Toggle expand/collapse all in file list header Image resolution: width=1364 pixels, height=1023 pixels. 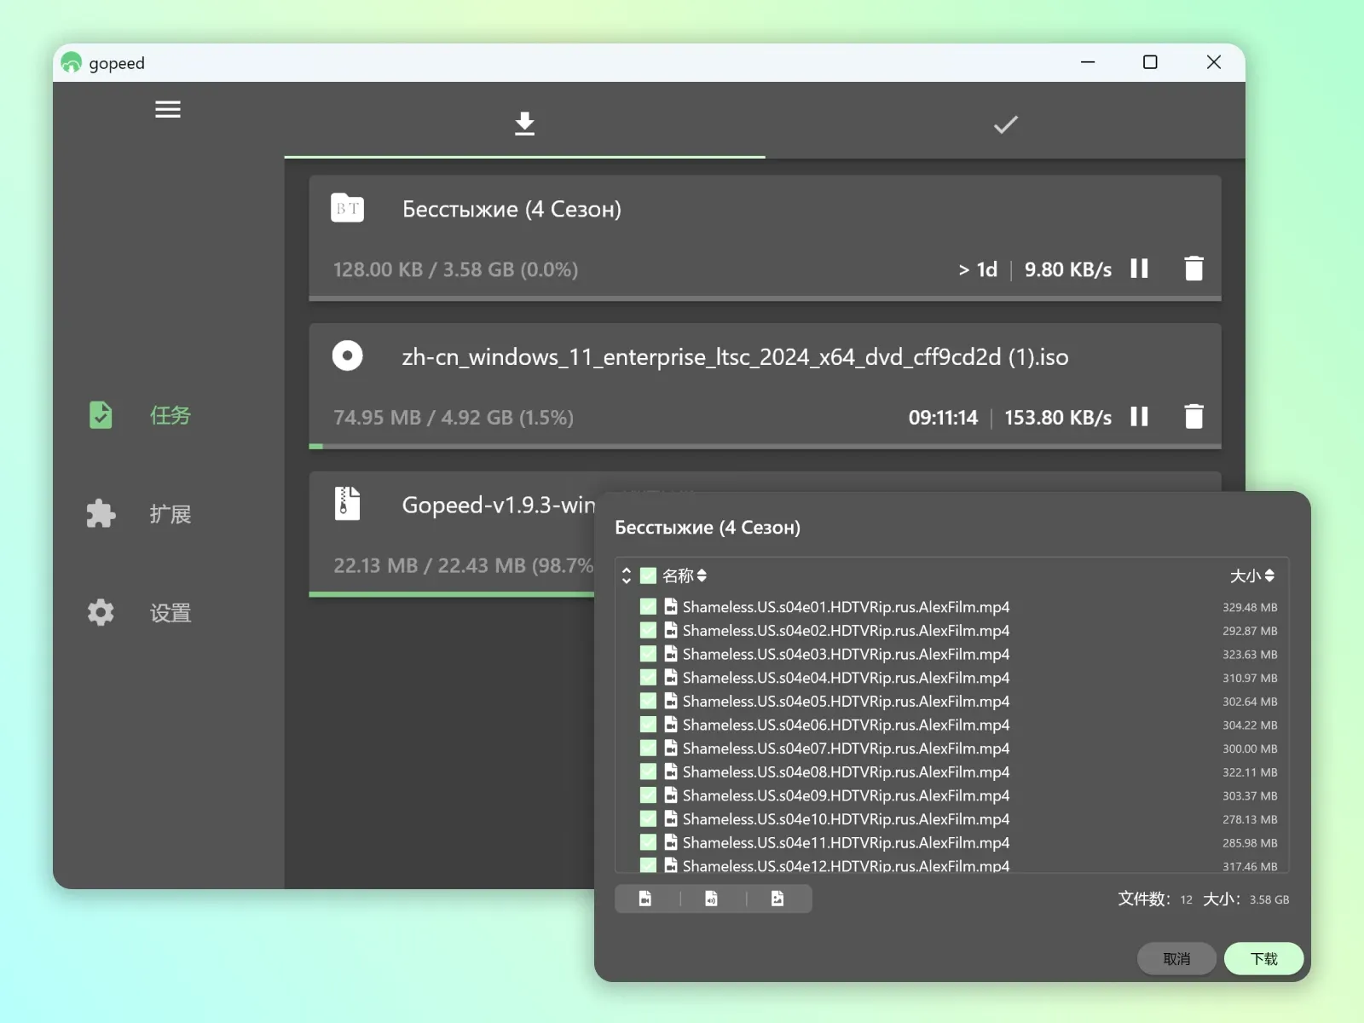[x=627, y=575]
